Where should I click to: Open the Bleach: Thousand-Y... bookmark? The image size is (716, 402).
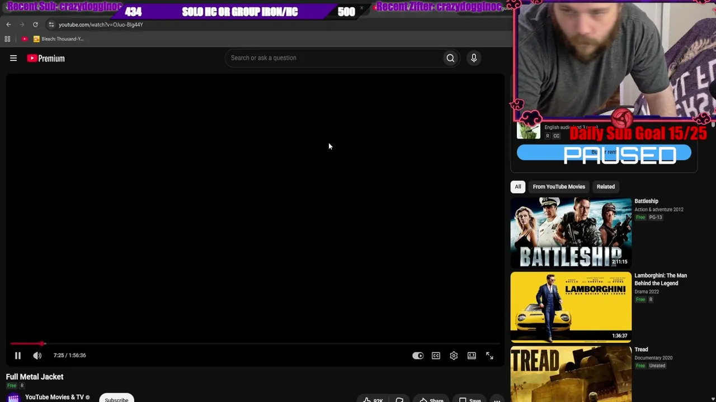coord(59,39)
